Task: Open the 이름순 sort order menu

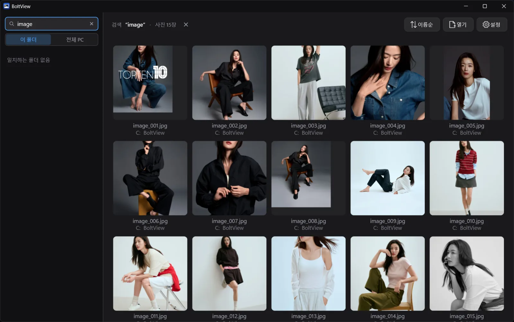Action: point(422,24)
